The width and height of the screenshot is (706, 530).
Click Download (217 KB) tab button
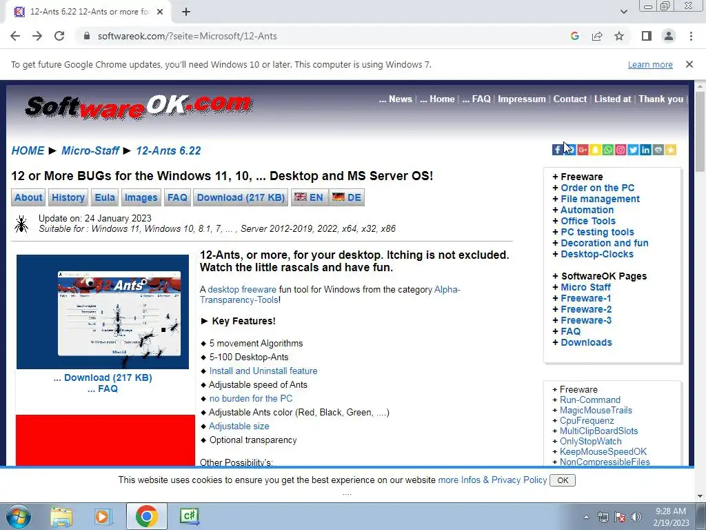[241, 197]
